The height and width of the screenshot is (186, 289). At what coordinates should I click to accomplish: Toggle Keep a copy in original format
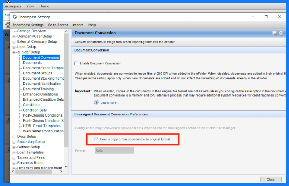coord(96,139)
